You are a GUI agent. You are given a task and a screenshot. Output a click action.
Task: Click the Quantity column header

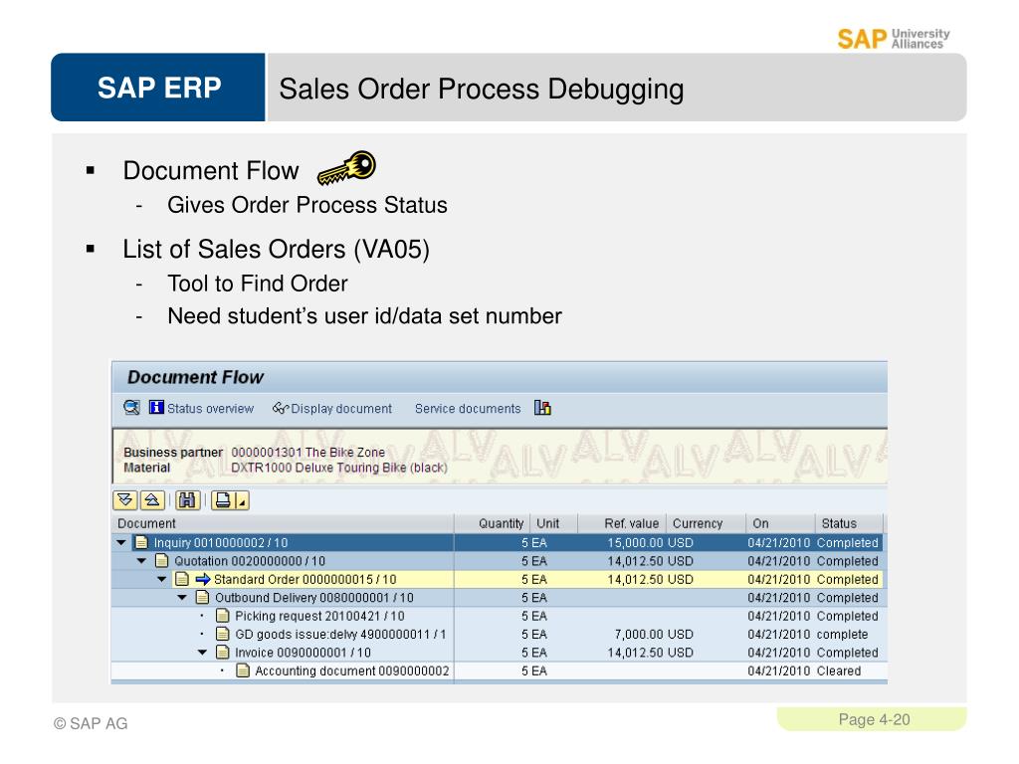(x=492, y=523)
